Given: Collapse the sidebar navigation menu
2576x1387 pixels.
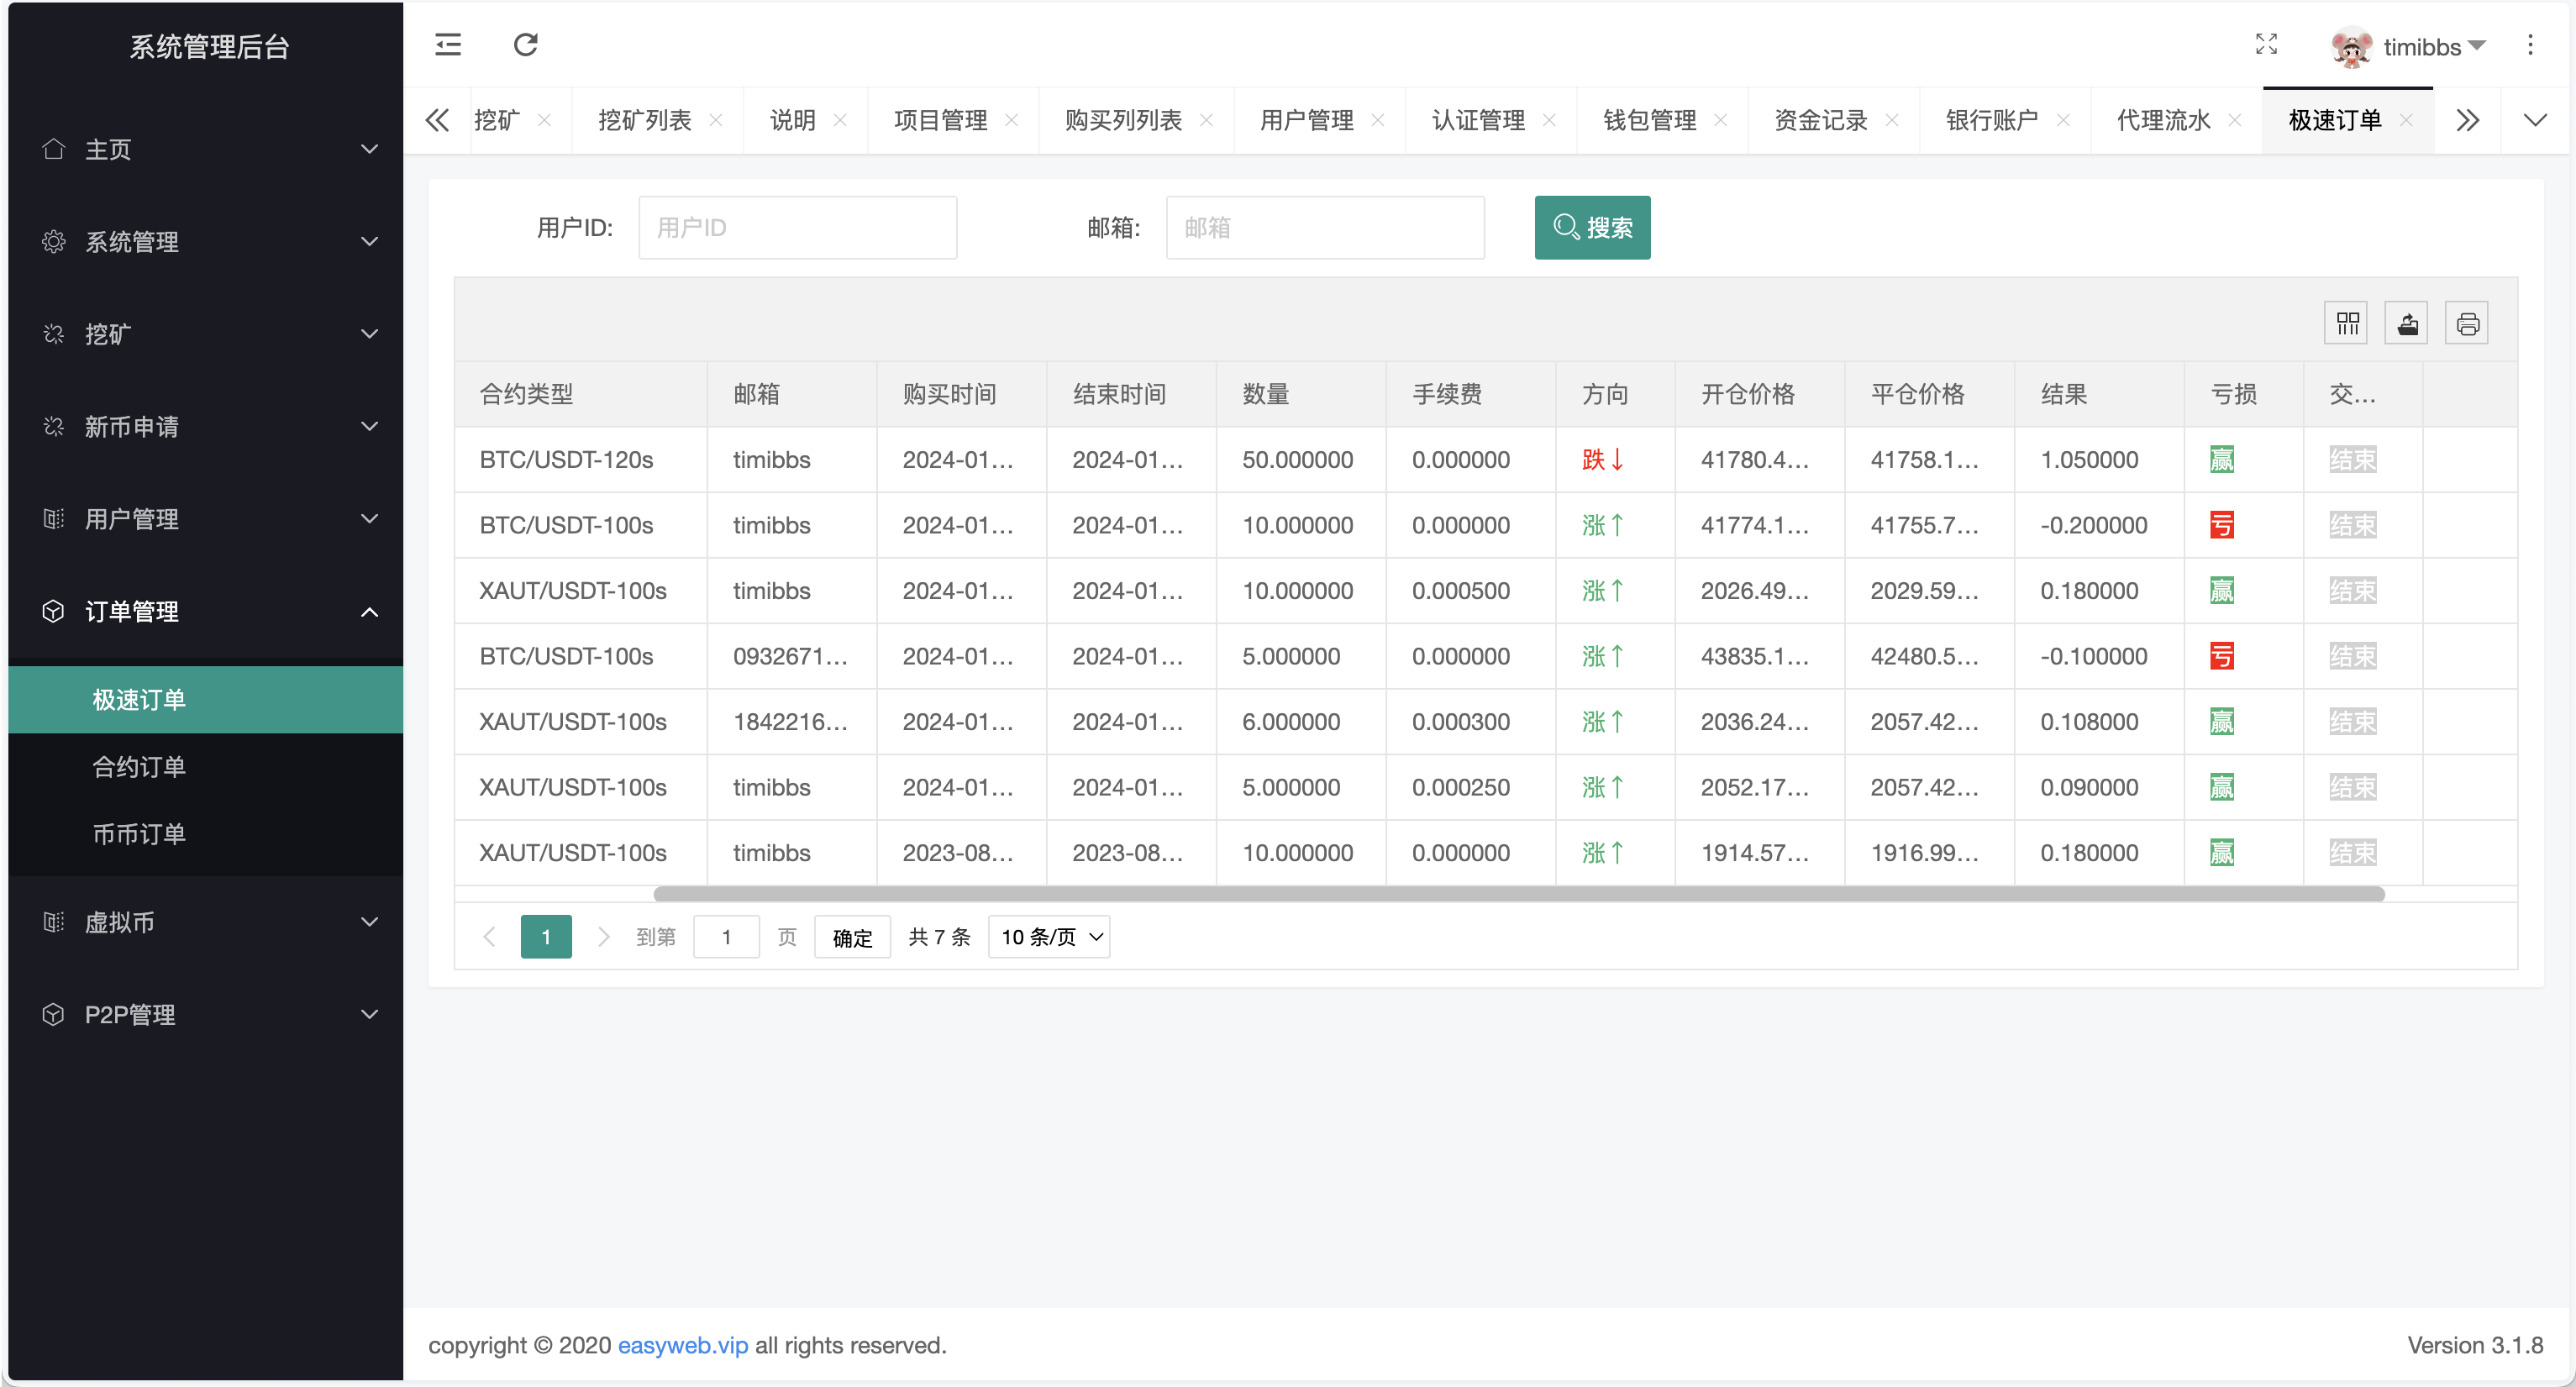Looking at the screenshot, I should coord(447,45).
